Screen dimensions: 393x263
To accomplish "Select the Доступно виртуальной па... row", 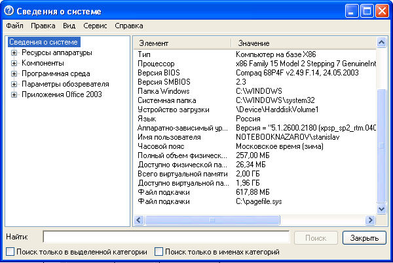I will click(x=255, y=183).
